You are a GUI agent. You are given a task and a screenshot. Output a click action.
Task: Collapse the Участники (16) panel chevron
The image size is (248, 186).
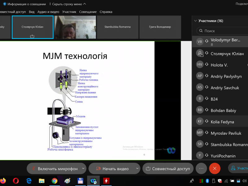[x=195, y=21]
